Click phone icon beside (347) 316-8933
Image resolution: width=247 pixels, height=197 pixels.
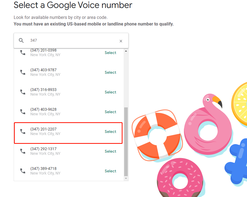(23, 92)
